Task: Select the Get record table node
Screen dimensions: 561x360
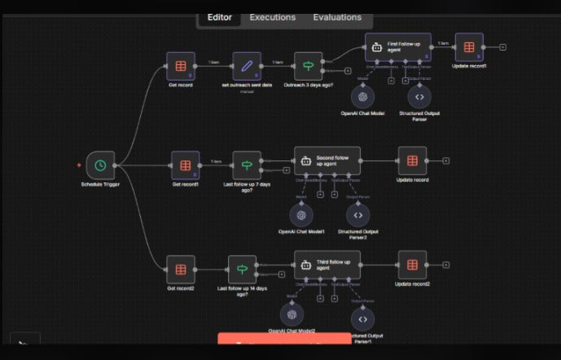Action: click(181, 66)
